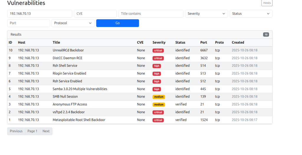This screenshot has width=302, height=155.
Task: Focus the CVE input field
Action: (x=95, y=14)
